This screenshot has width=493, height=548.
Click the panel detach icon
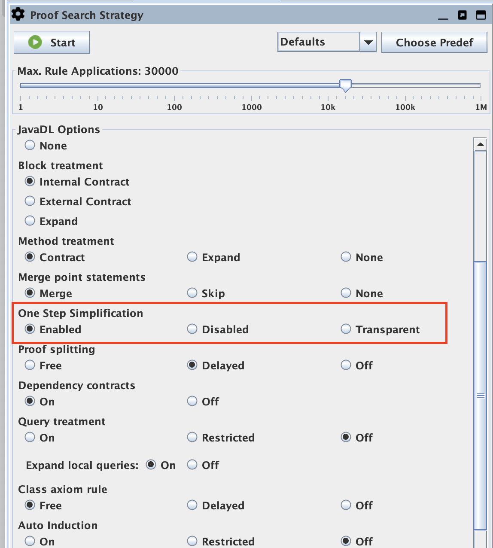pyautogui.click(x=462, y=15)
